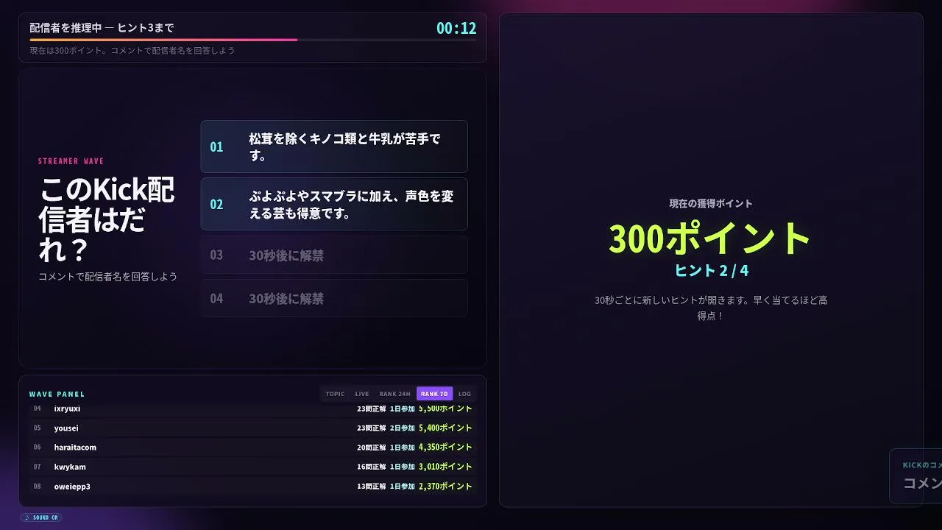
Task: Click the ヒント 2 / 4 indicator
Action: point(711,271)
